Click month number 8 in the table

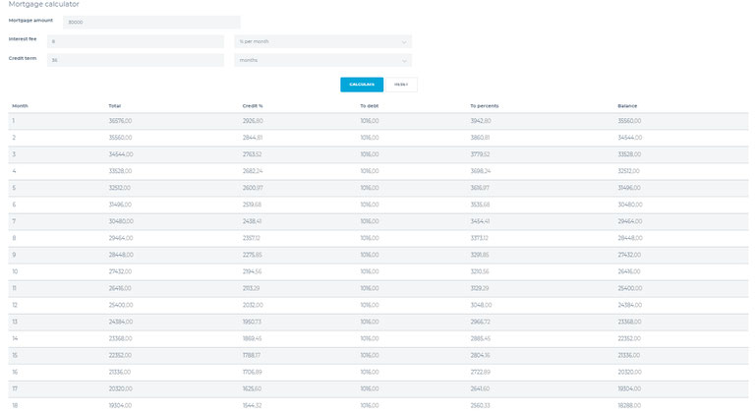tap(14, 238)
